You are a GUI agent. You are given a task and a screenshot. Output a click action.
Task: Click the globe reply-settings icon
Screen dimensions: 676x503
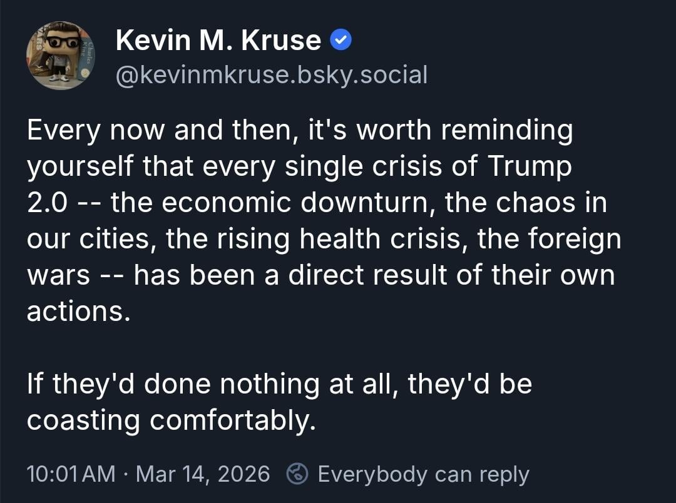(x=296, y=474)
